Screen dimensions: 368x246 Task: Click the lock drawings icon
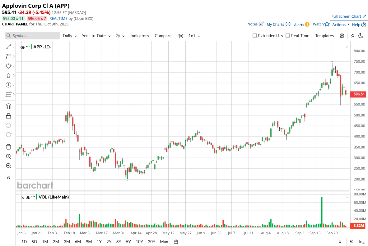8,116
